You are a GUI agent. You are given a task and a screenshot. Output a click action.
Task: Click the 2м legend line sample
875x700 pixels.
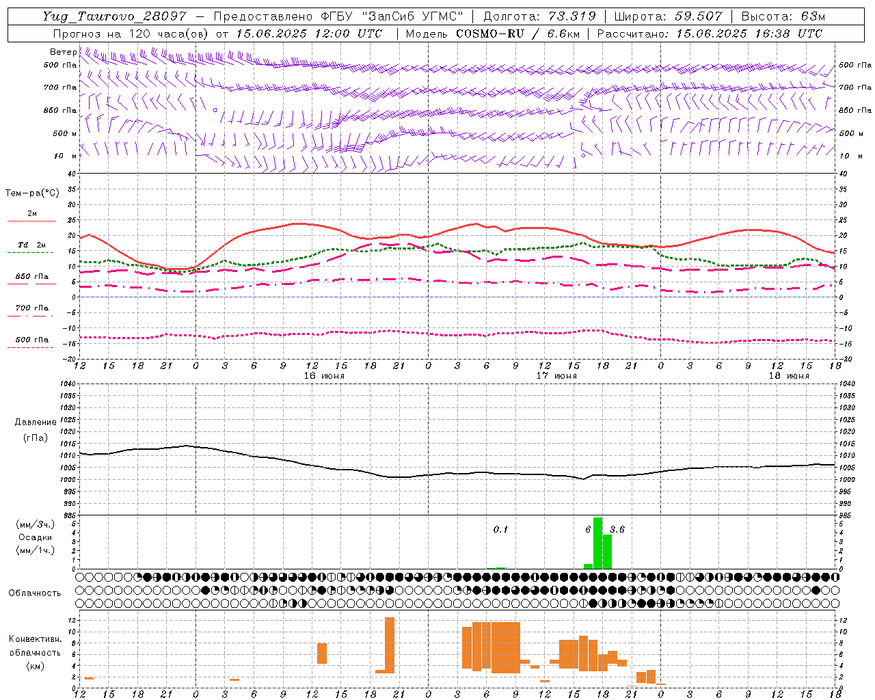click(x=31, y=221)
